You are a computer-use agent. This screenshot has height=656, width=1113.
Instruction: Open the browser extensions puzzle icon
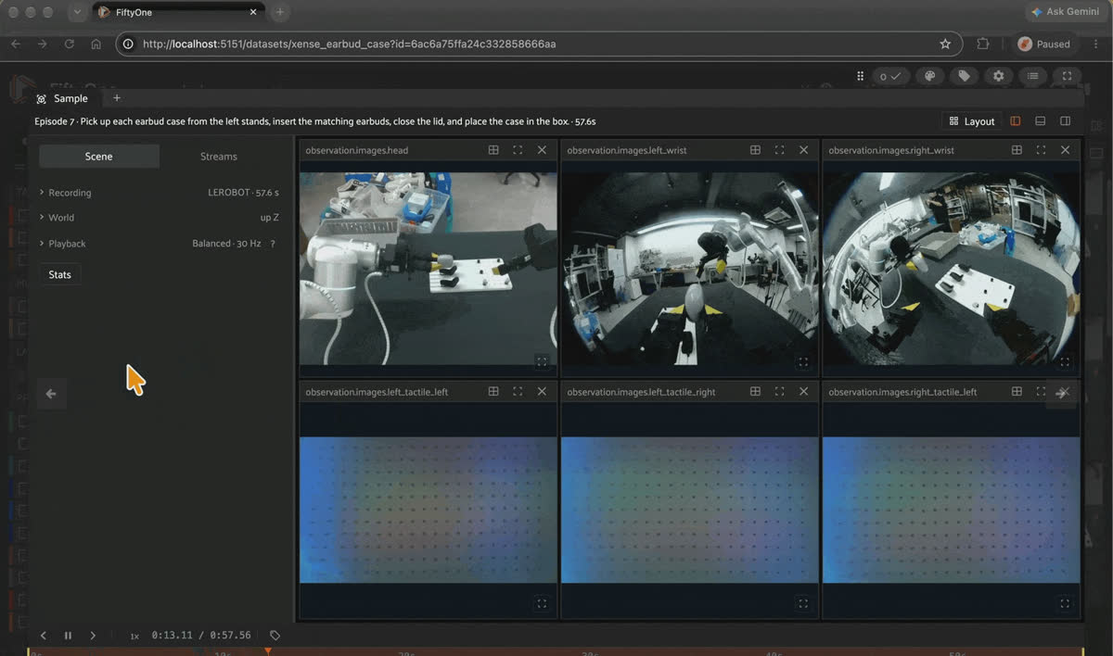coord(983,44)
